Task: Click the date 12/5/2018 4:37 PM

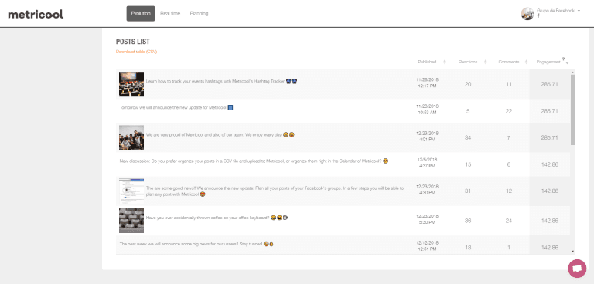Action: (x=427, y=163)
